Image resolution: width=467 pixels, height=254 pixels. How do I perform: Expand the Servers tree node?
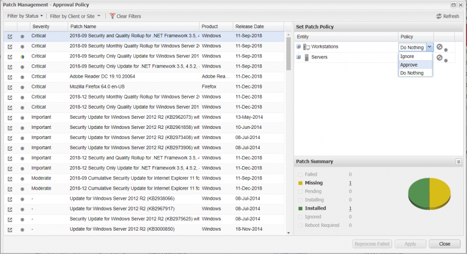click(x=298, y=57)
